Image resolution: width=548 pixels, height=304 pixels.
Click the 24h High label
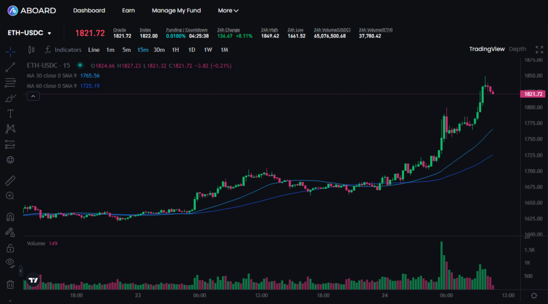click(x=270, y=30)
